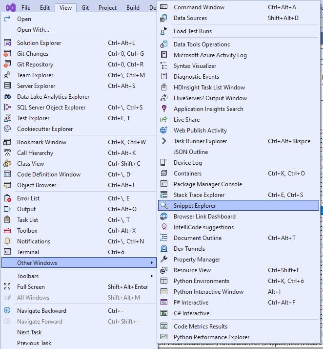
Task: Select Open With... menu entry
Action: (x=79, y=30)
